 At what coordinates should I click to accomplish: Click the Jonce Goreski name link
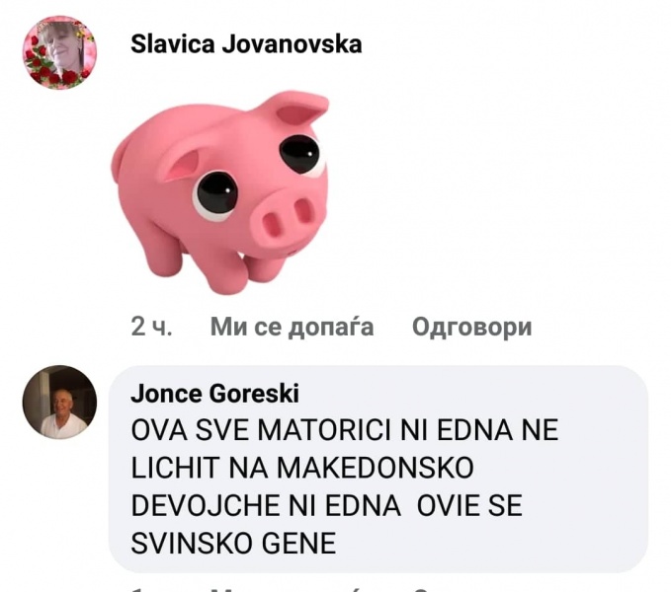[x=214, y=394]
